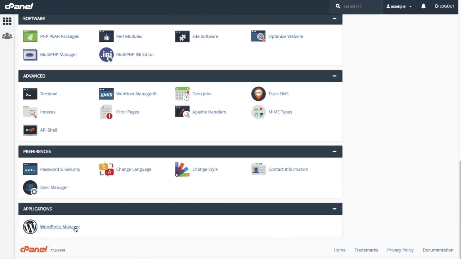Click the Cron Jobs calendar icon
The height and width of the screenshot is (259, 461).
[182, 94]
